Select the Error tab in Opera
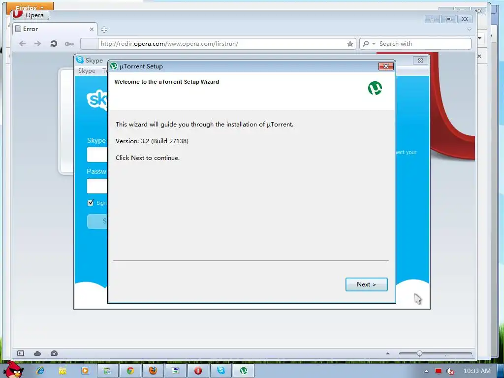Viewport: 504px width, 378px height. 55,29
